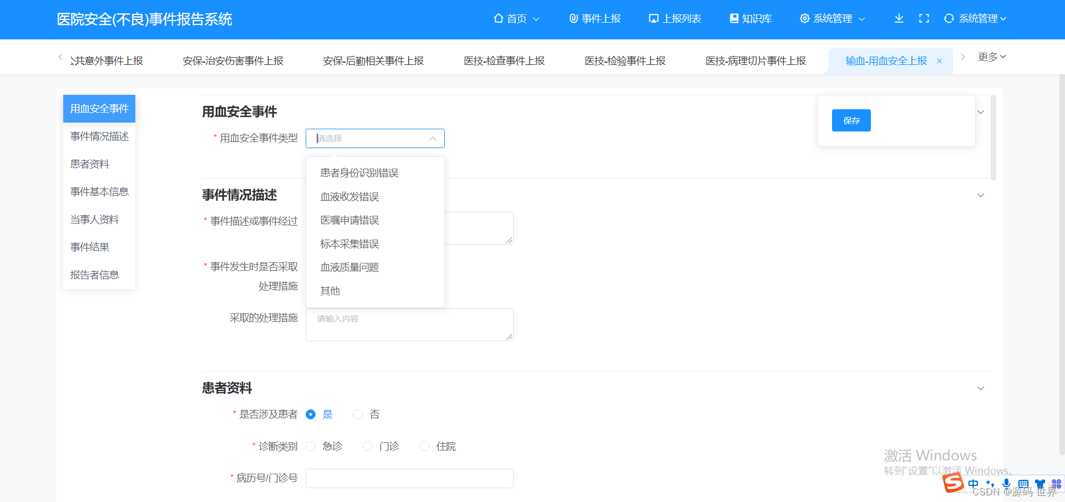Jump to 事件情况描述 in side nav
The width and height of the screenshot is (1065, 502).
click(99, 136)
